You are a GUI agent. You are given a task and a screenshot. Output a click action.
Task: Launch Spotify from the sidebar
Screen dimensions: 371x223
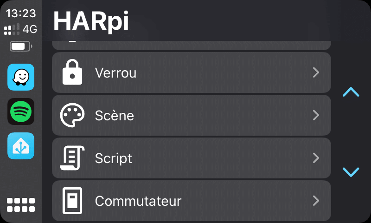tap(21, 111)
